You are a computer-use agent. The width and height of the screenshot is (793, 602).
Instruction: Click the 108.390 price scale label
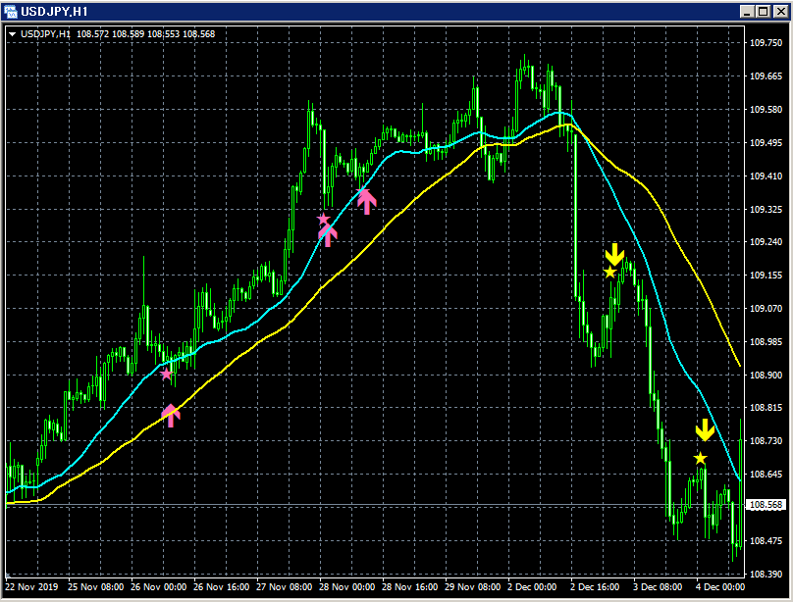(x=766, y=575)
